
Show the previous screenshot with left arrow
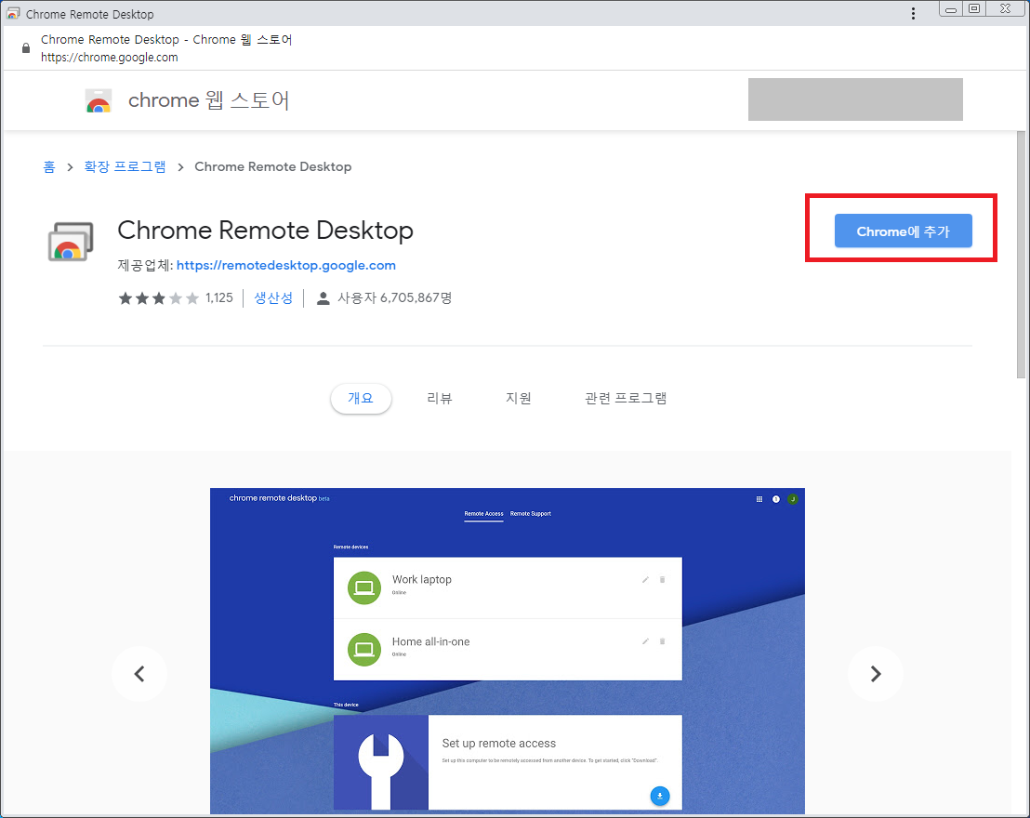pyautogui.click(x=139, y=673)
